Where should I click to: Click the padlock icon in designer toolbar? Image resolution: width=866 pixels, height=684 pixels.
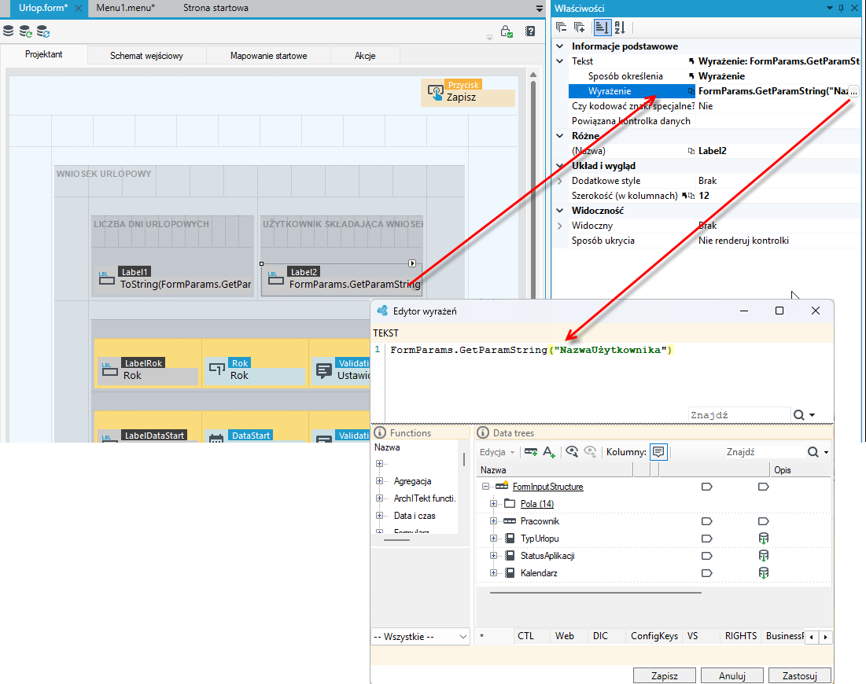pyautogui.click(x=507, y=31)
